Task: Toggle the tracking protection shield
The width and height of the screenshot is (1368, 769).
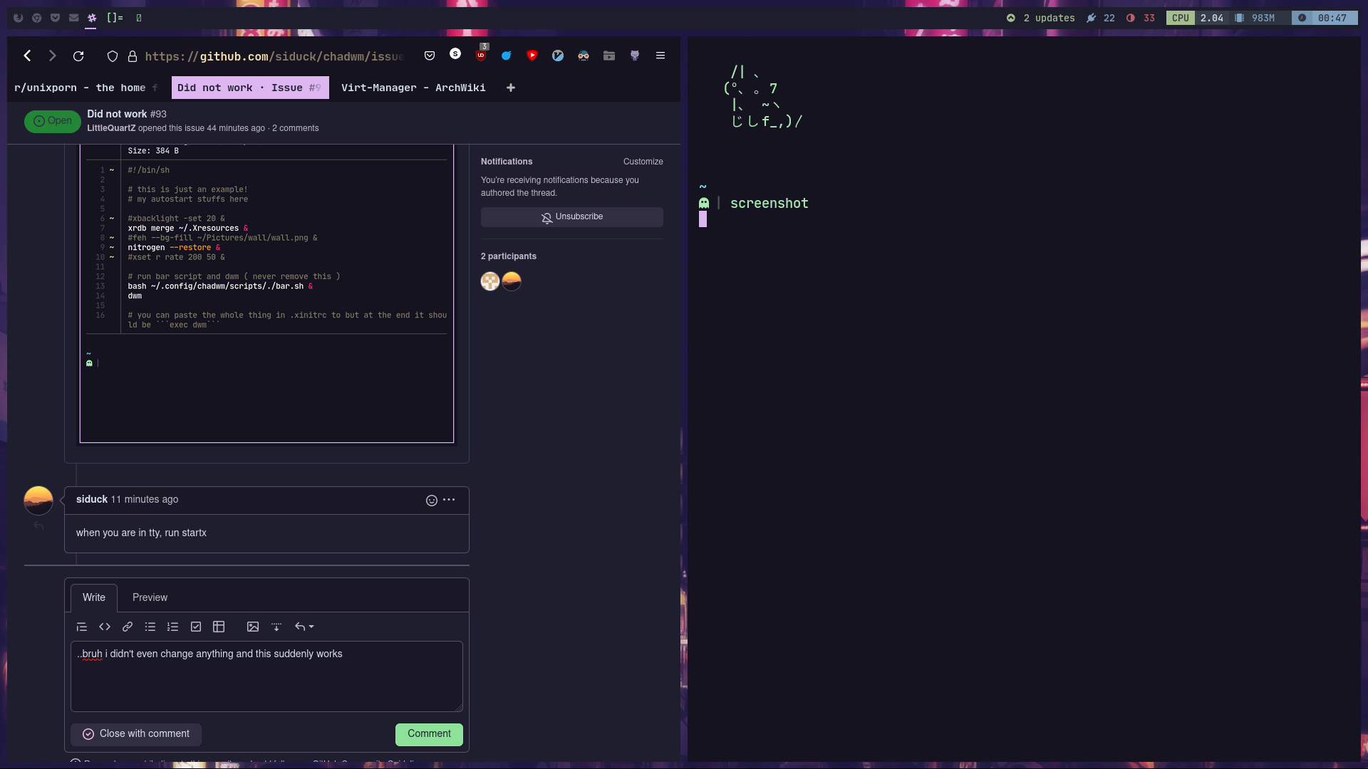Action: point(113,56)
